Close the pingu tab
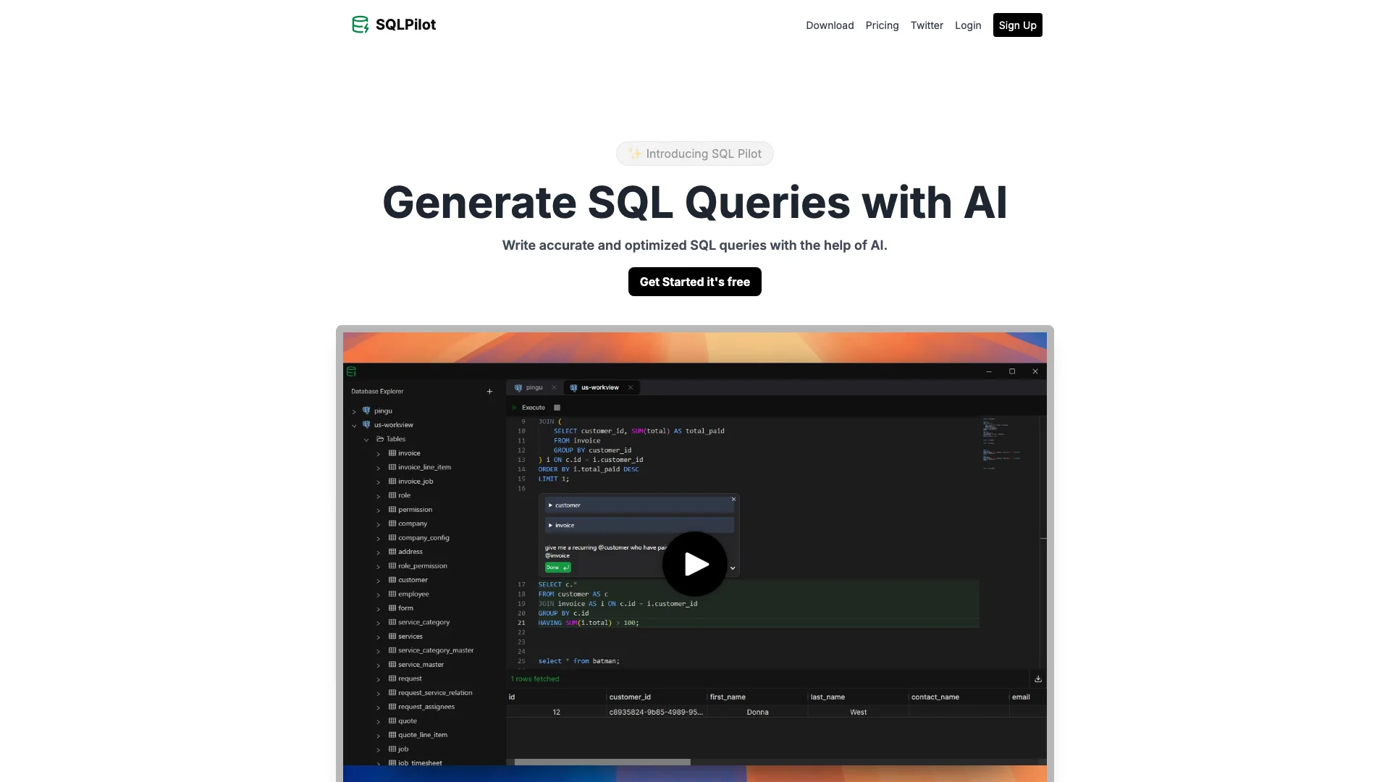 tap(555, 388)
